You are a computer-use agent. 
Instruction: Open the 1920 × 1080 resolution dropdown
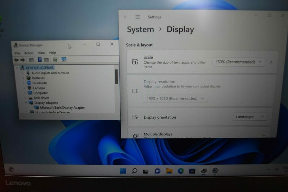176,98
